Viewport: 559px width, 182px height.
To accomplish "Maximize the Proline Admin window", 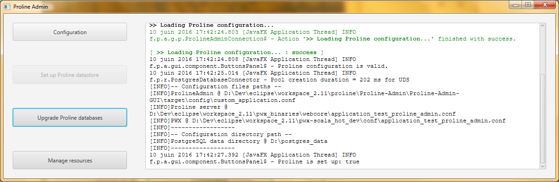I will click(528, 5).
